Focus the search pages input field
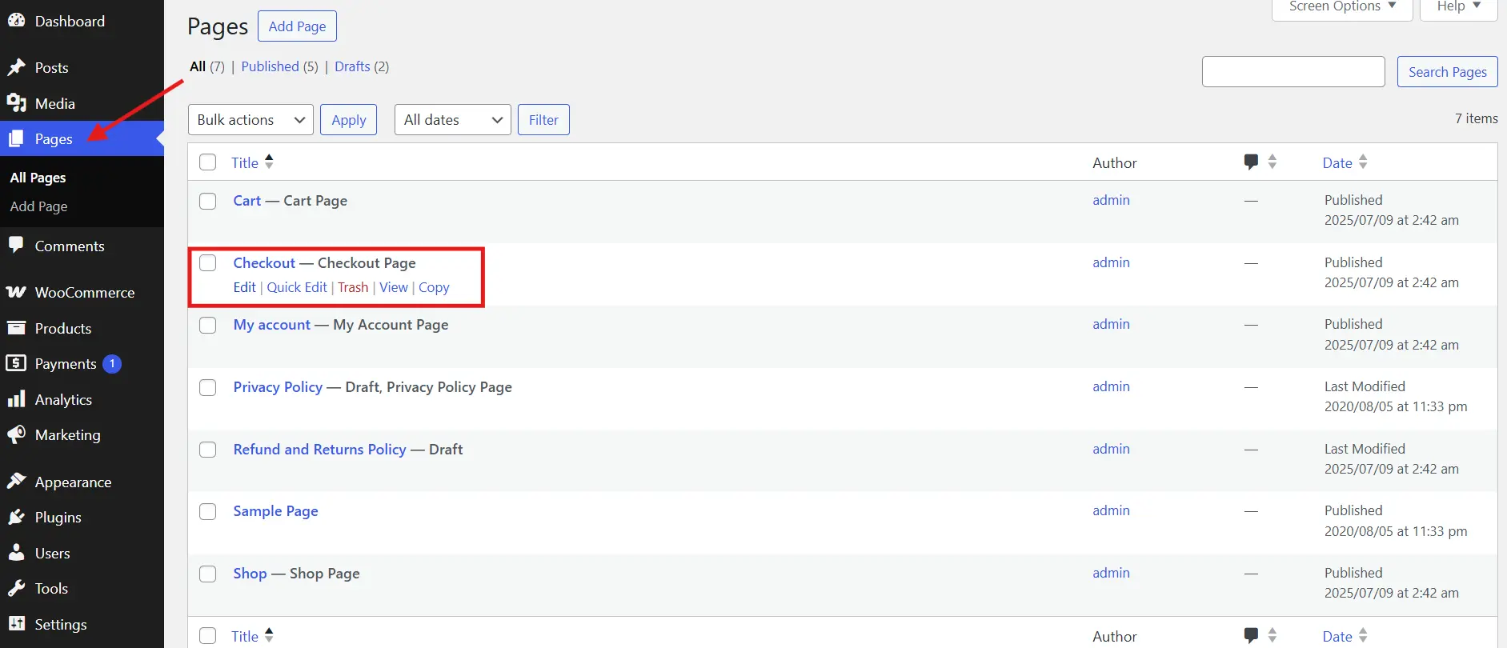Viewport: 1507px width, 648px height. pyautogui.click(x=1293, y=72)
